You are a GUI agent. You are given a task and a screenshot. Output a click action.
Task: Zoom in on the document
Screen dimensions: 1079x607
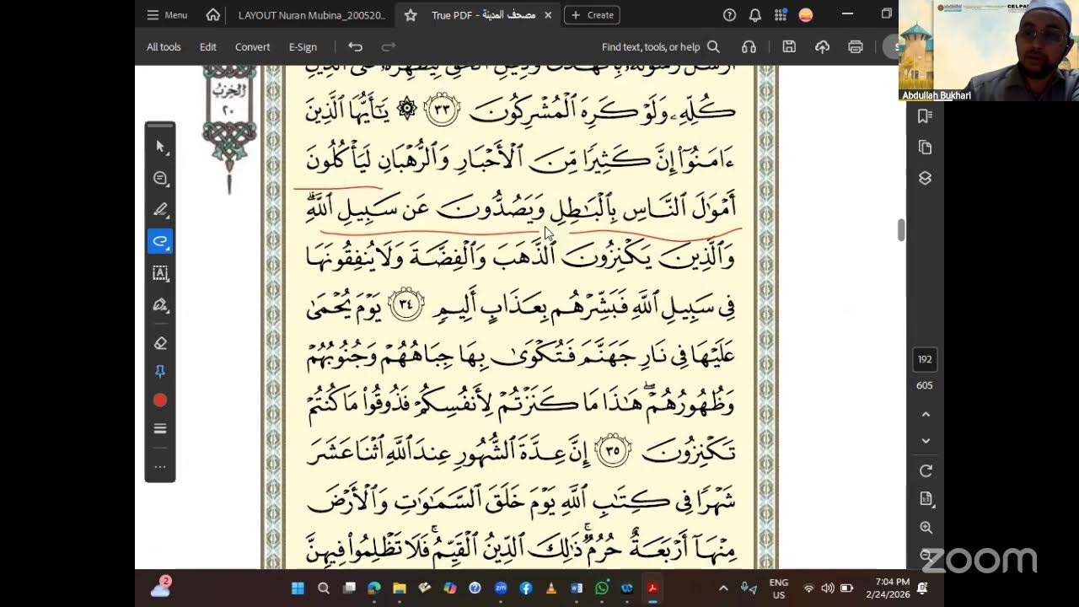[926, 528]
